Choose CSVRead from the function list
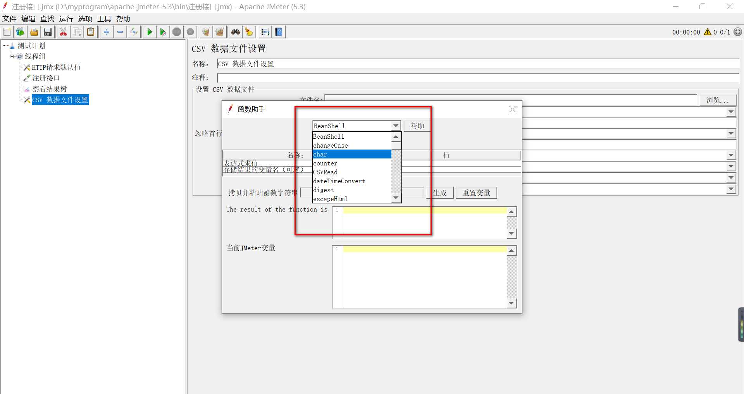Viewport: 744px width, 394px height. point(352,172)
